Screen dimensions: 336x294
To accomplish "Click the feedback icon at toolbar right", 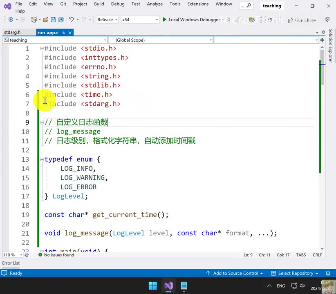I will coord(327,20).
